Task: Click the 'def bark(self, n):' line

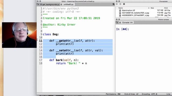Action: 64,60
